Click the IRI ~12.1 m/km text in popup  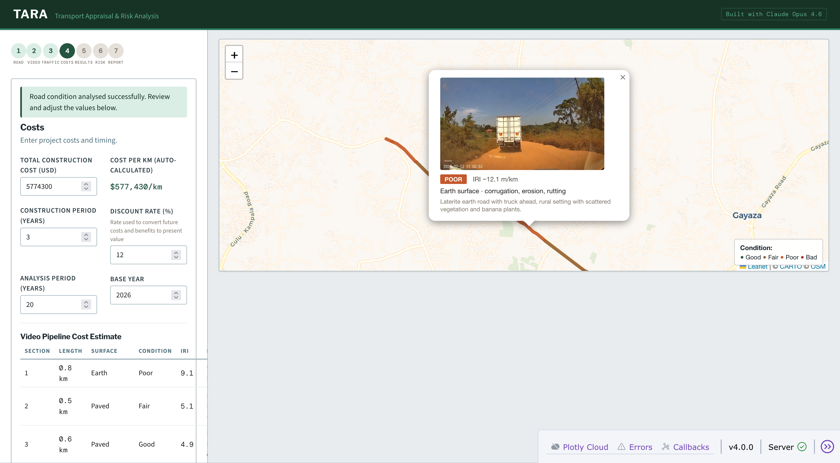495,179
